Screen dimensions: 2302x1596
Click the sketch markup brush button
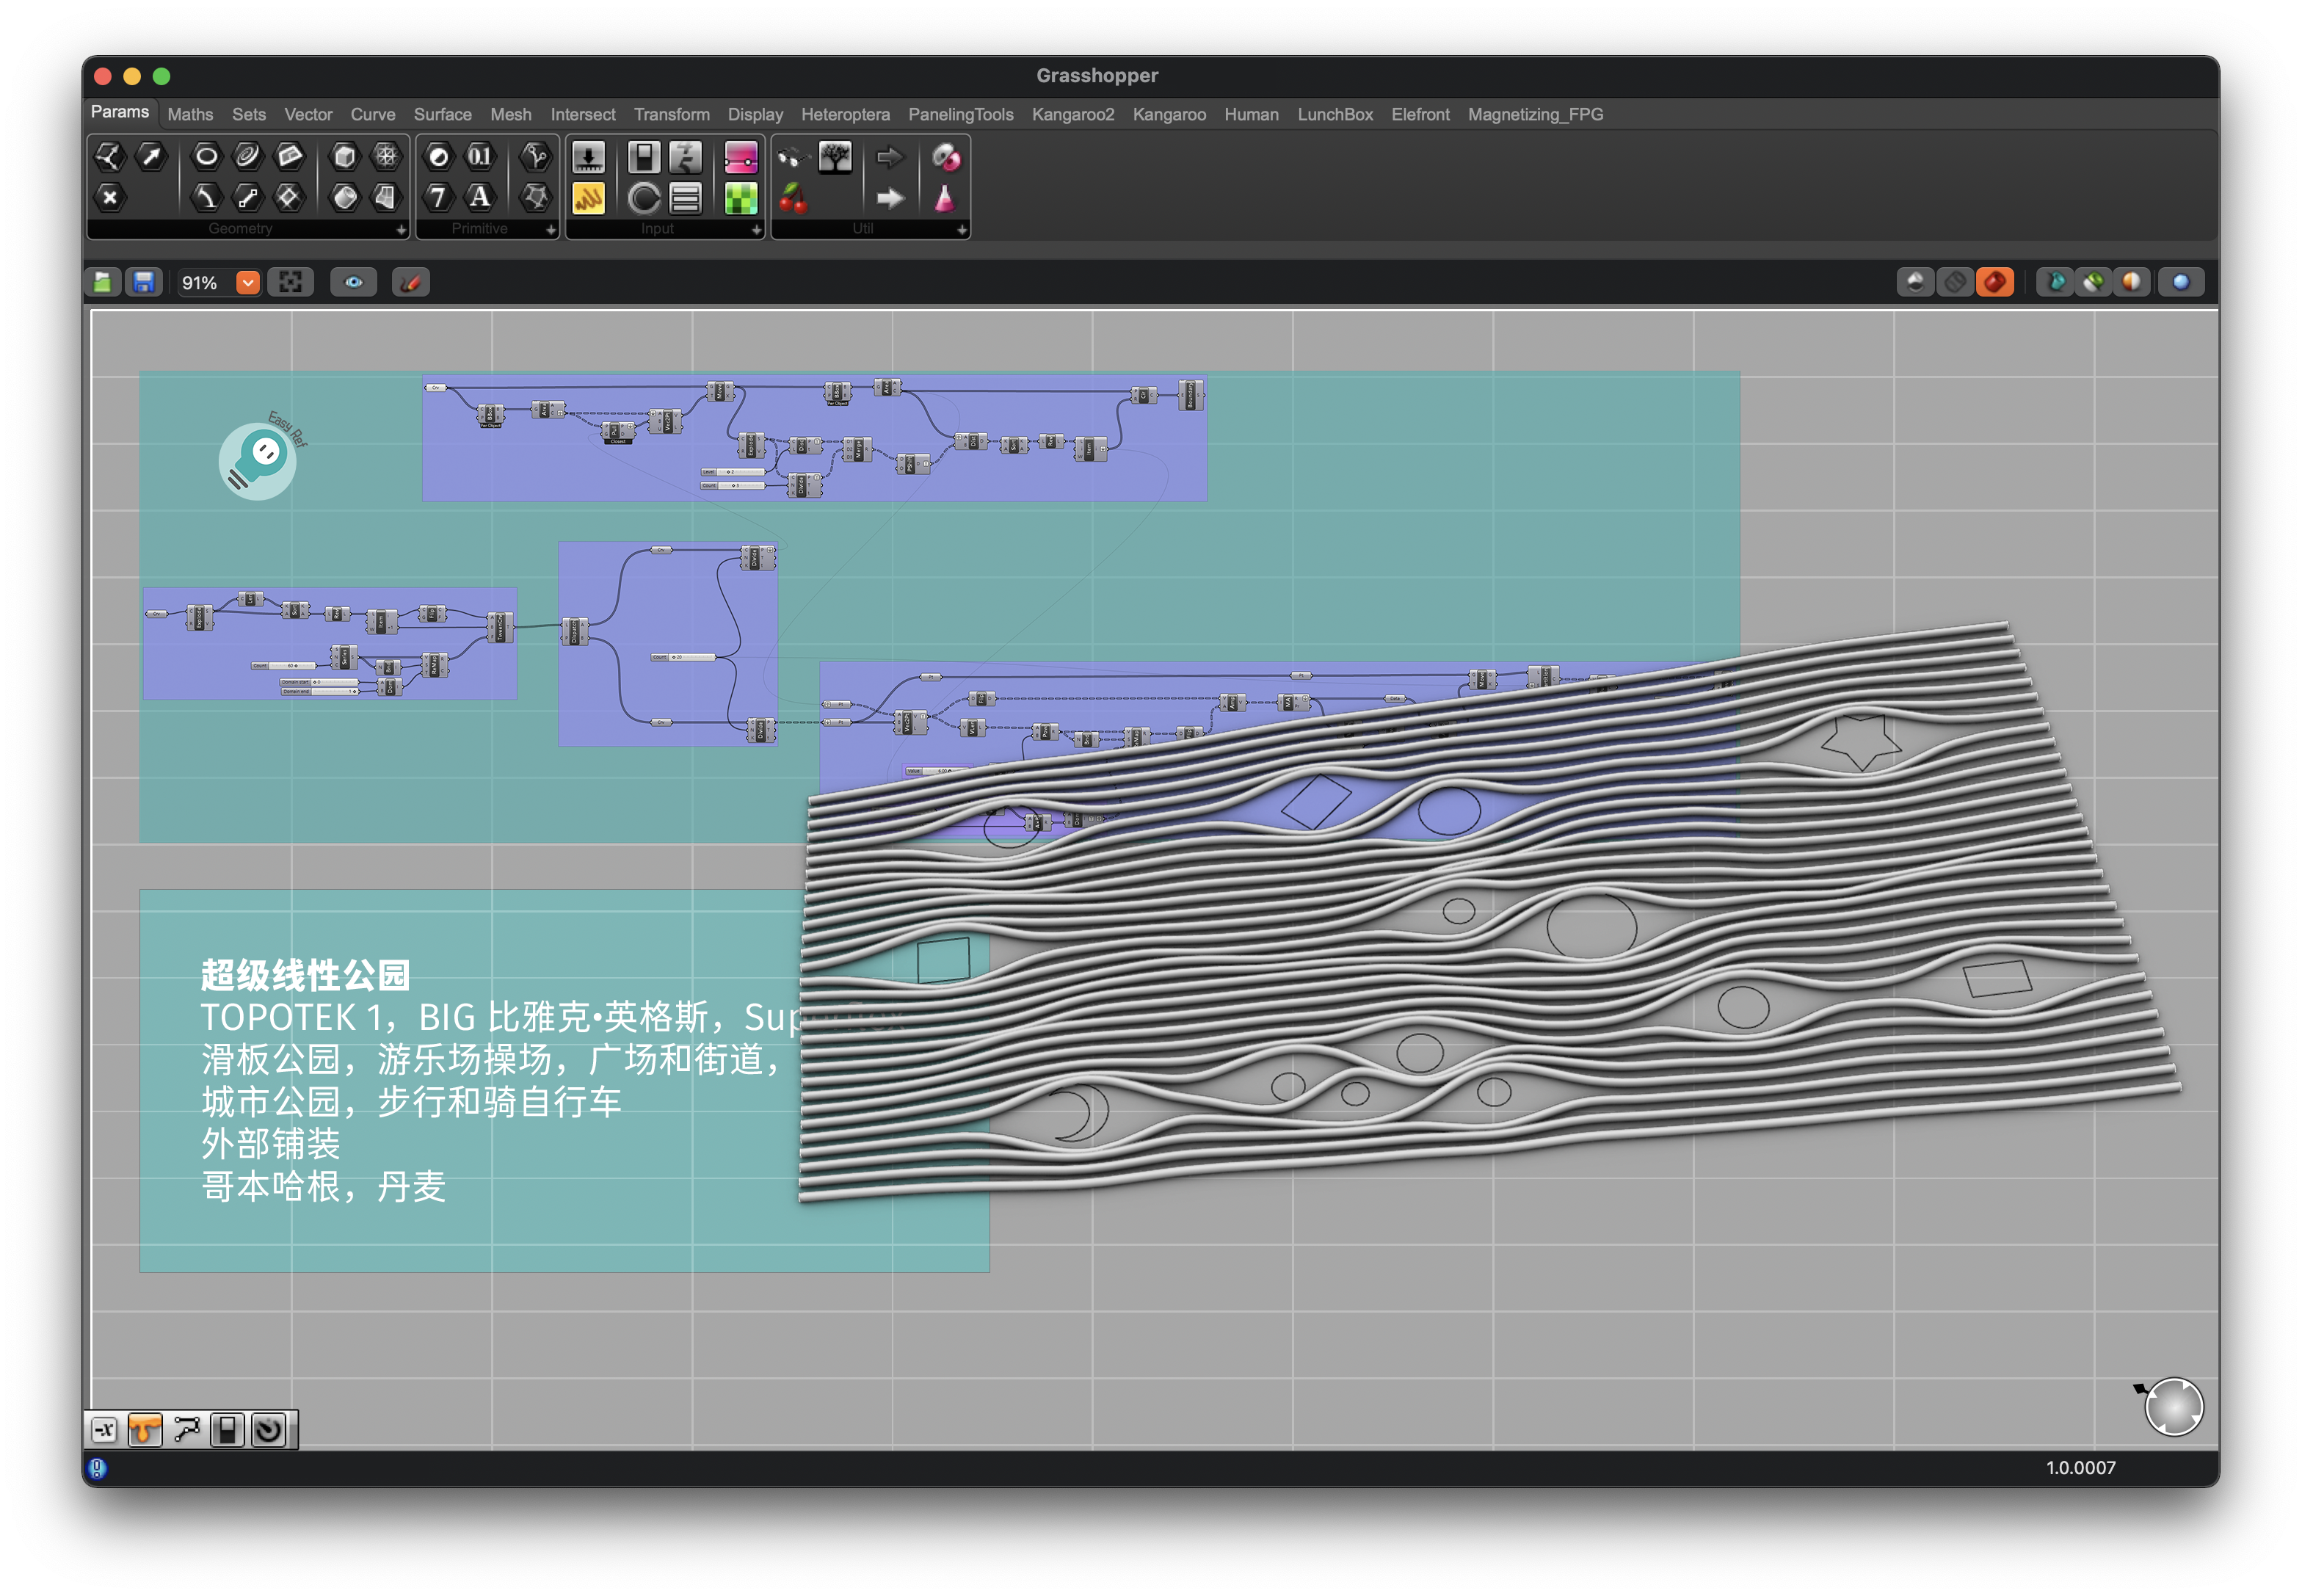[x=410, y=283]
